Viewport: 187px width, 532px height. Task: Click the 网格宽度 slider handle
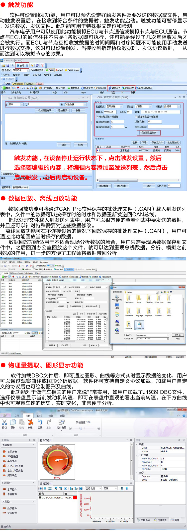81,428
